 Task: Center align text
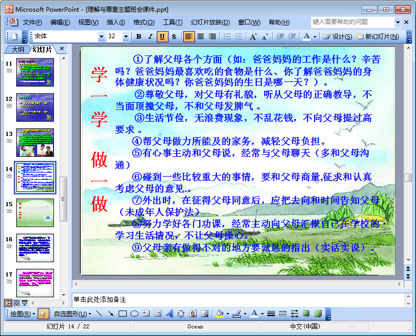[201, 37]
